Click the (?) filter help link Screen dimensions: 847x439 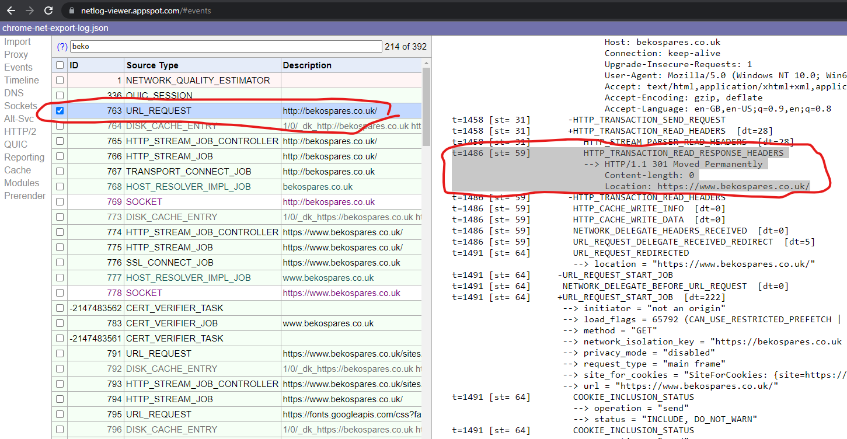pyautogui.click(x=62, y=47)
